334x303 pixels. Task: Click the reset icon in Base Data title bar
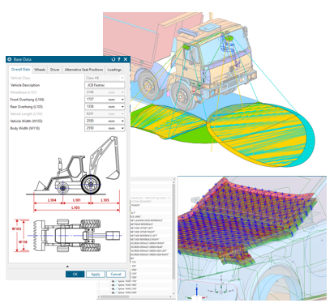[x=113, y=59]
